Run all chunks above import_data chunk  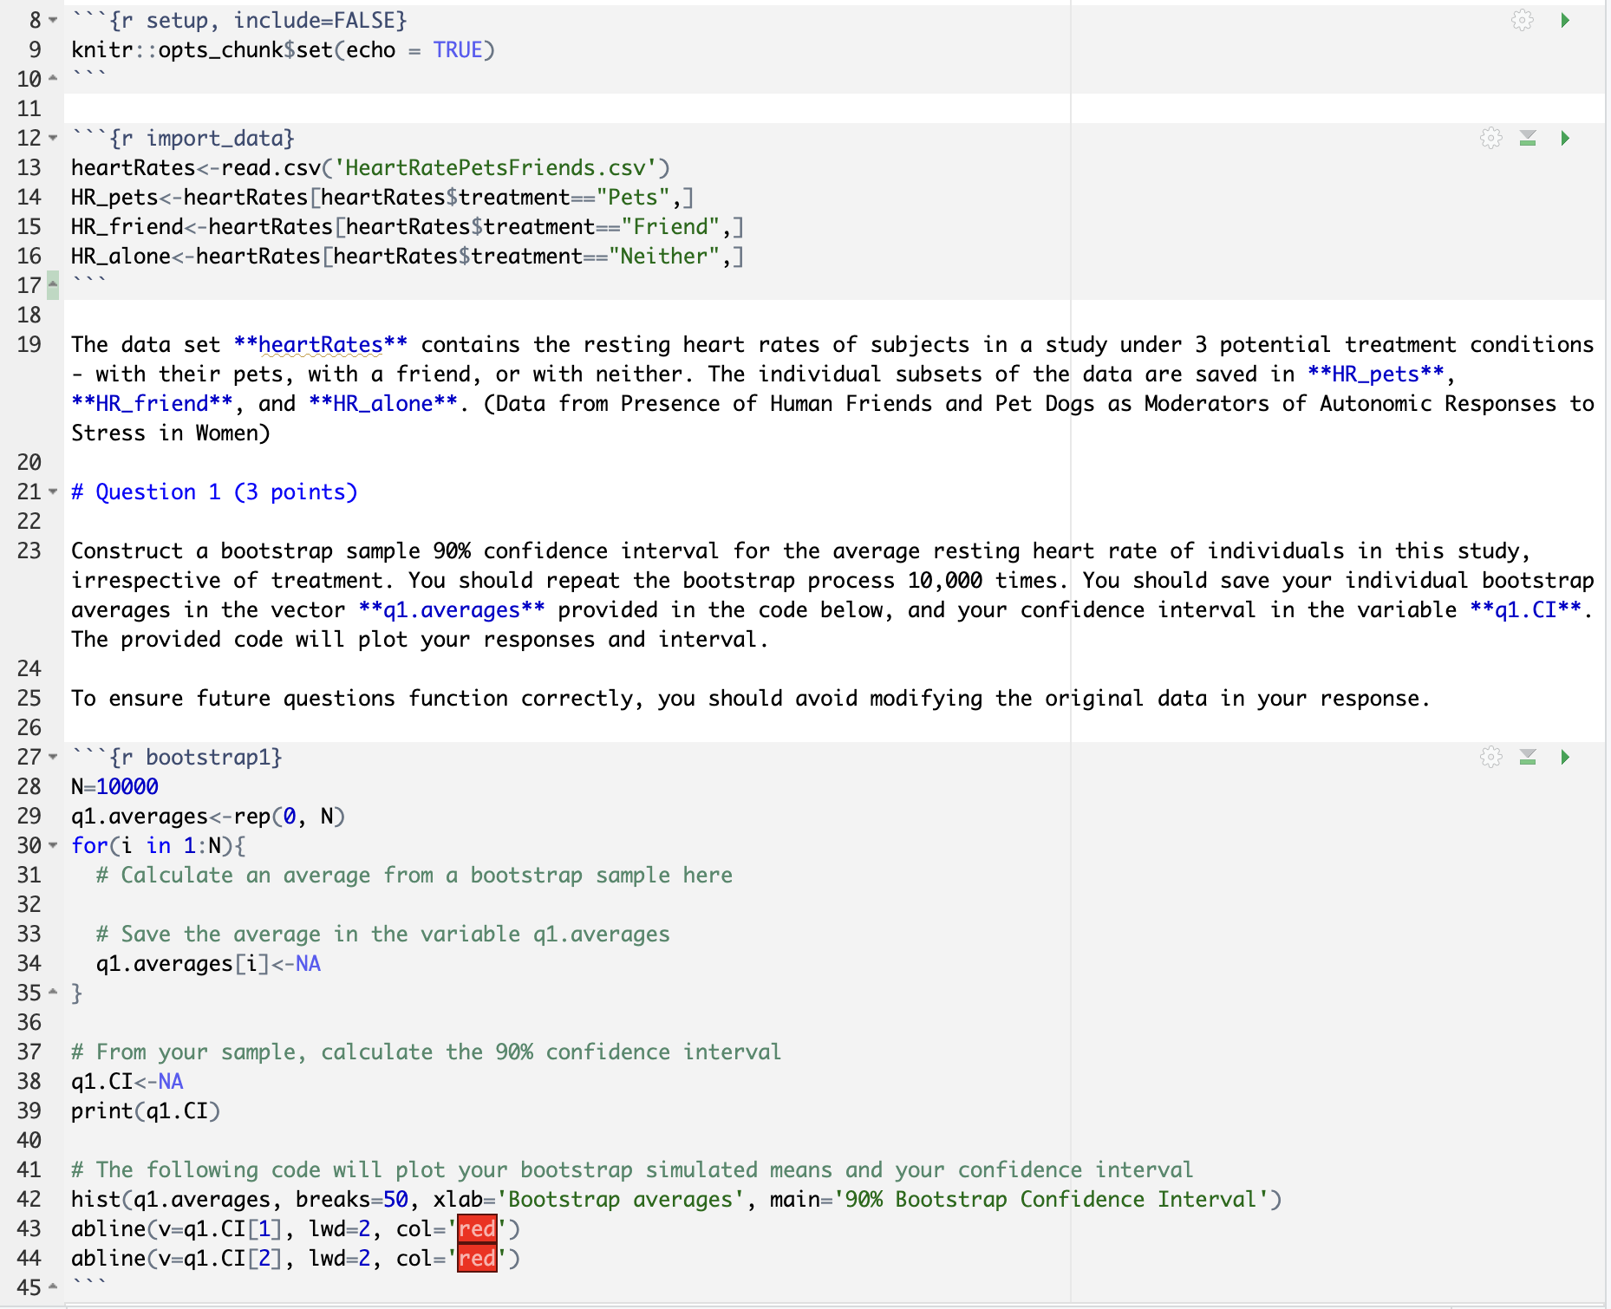1528,138
